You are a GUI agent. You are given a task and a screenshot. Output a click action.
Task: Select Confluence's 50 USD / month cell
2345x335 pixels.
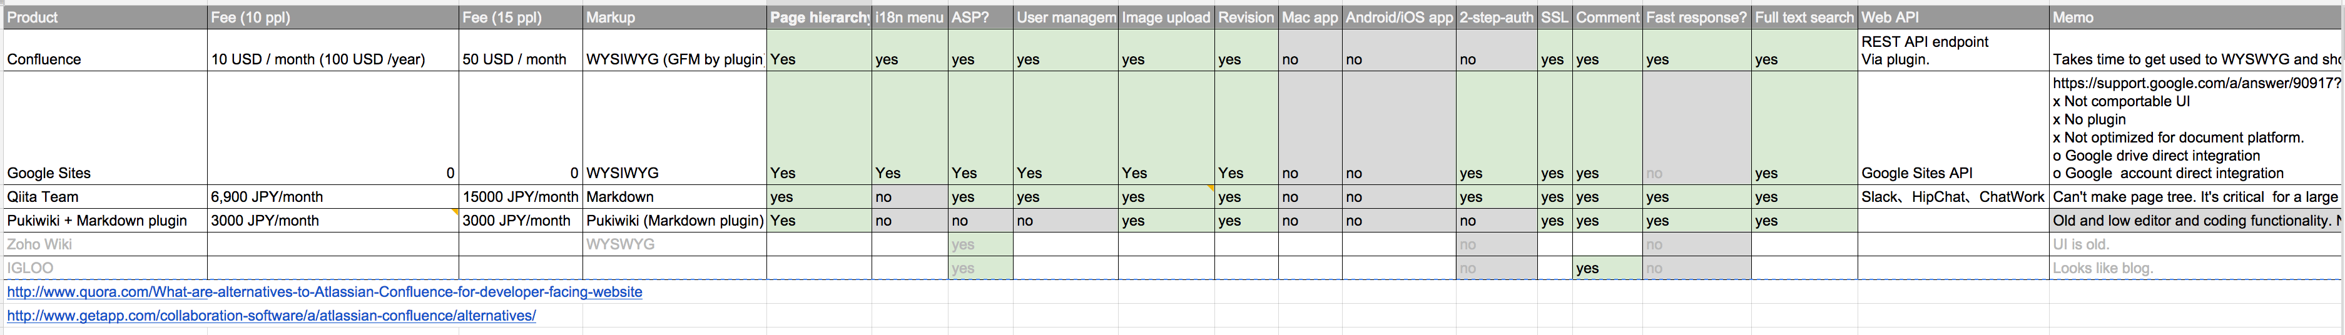point(521,50)
